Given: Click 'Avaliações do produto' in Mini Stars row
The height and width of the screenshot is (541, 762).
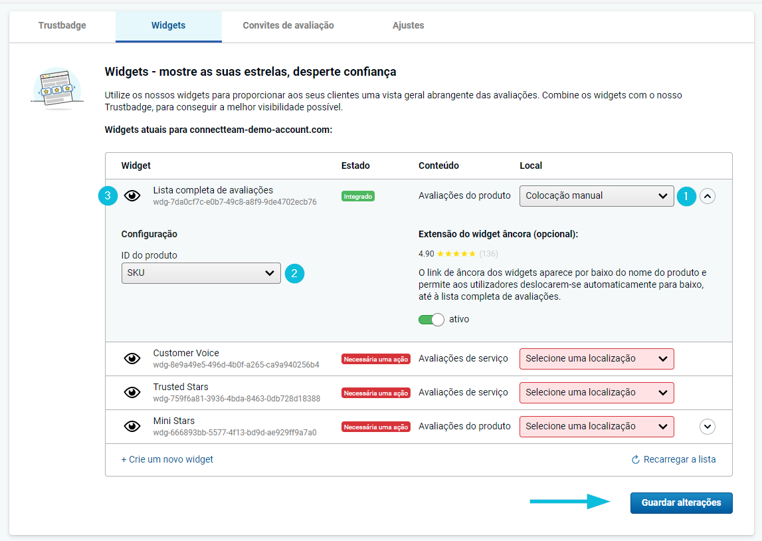Looking at the screenshot, I should coord(464,426).
